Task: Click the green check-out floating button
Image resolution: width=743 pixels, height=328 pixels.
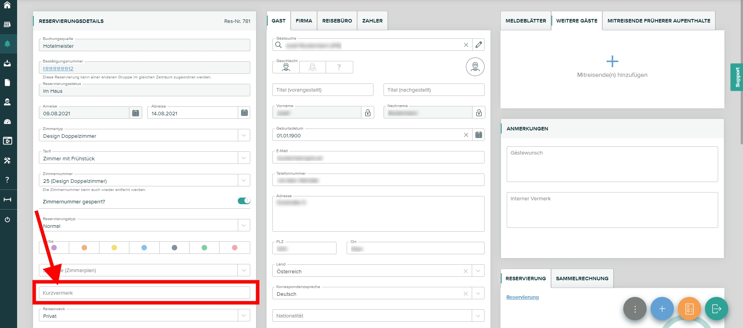Action: (716, 309)
